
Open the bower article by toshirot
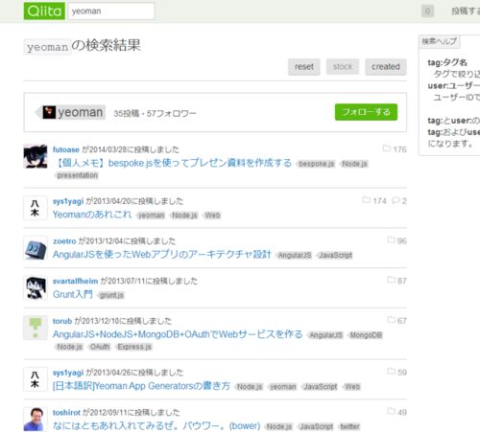pyautogui.click(x=156, y=425)
